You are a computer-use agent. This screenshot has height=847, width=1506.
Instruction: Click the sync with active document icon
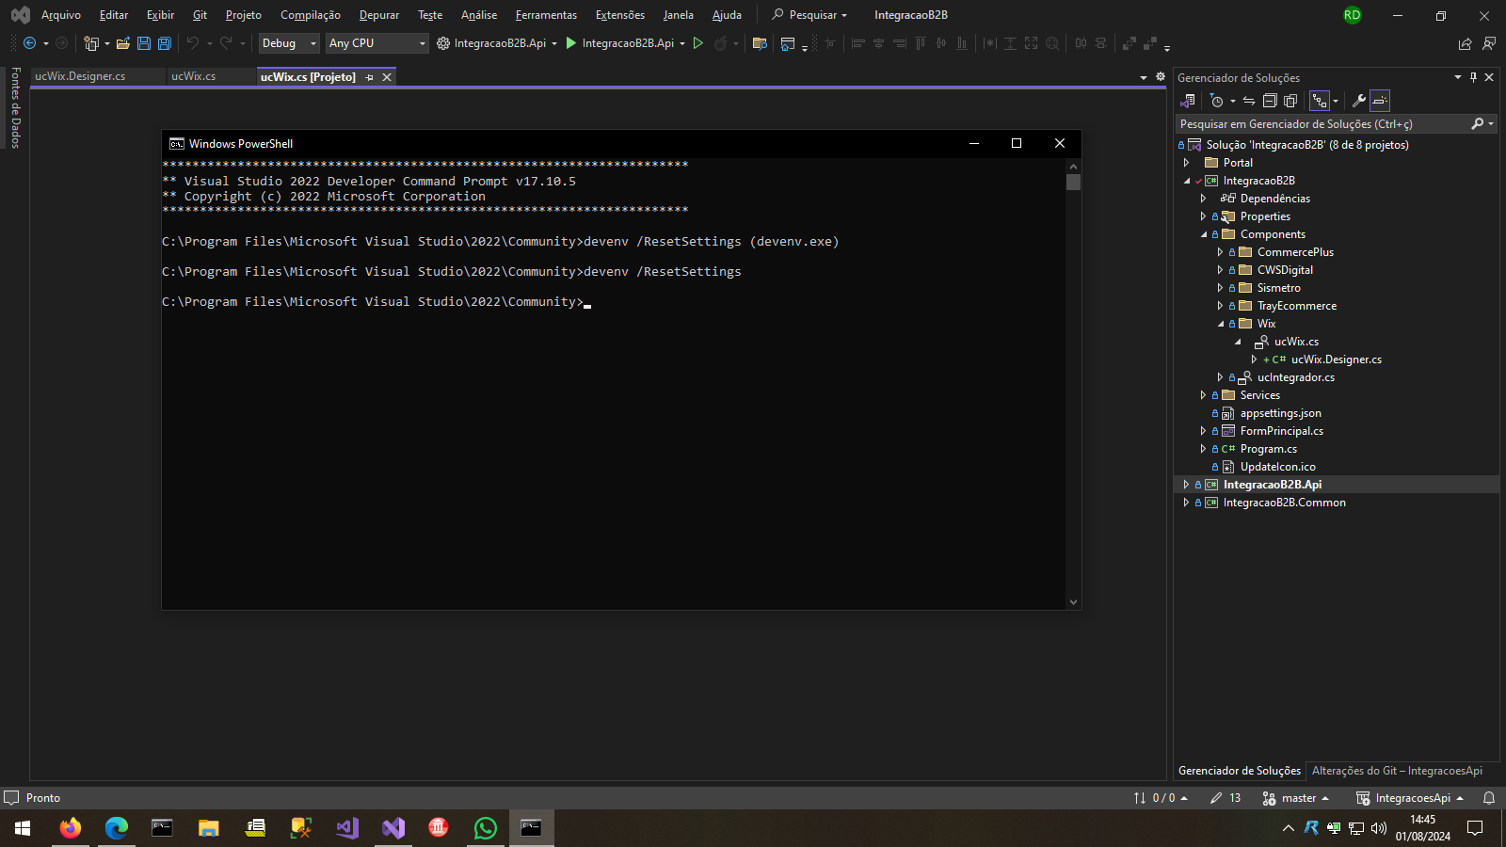(1249, 101)
